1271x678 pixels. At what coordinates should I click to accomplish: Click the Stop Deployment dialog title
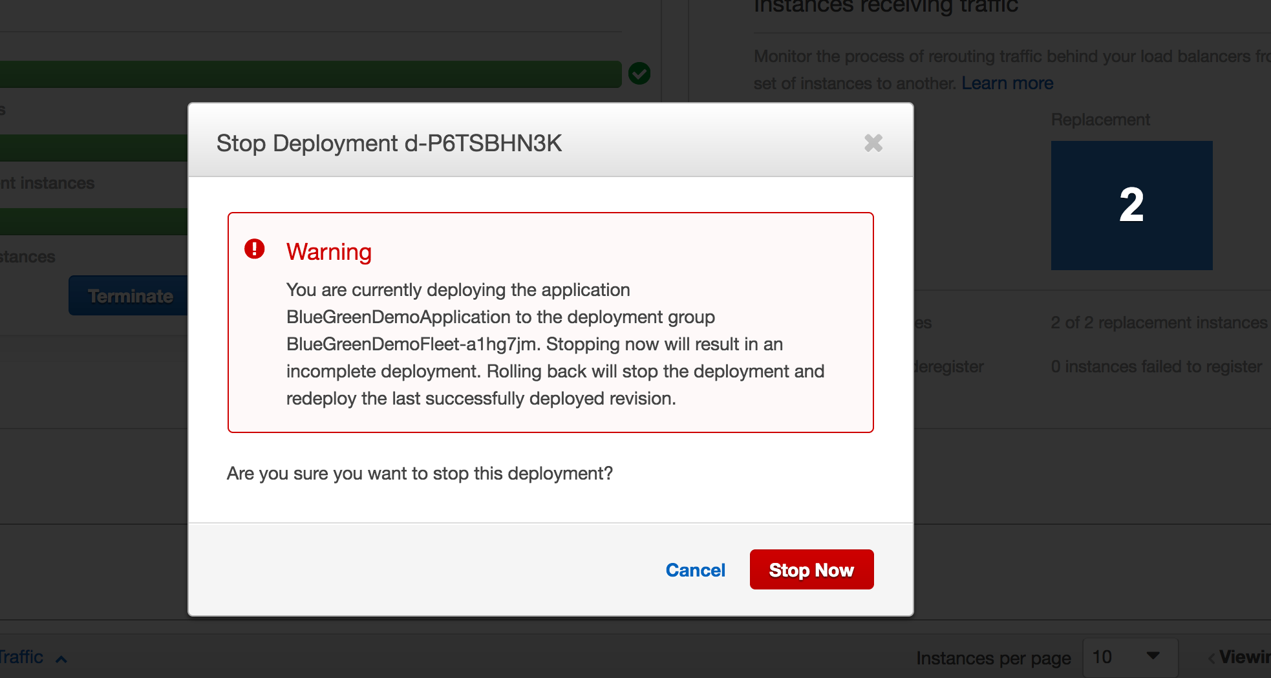[389, 143]
